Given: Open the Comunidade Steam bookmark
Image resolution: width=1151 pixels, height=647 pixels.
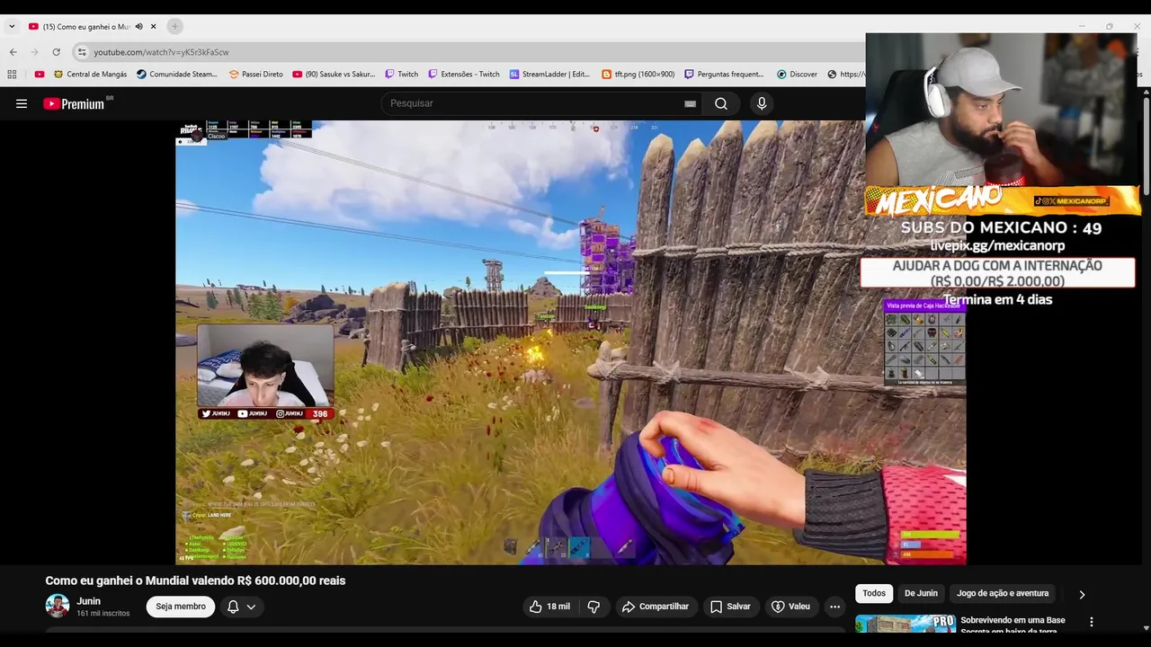Looking at the screenshot, I should [x=177, y=74].
